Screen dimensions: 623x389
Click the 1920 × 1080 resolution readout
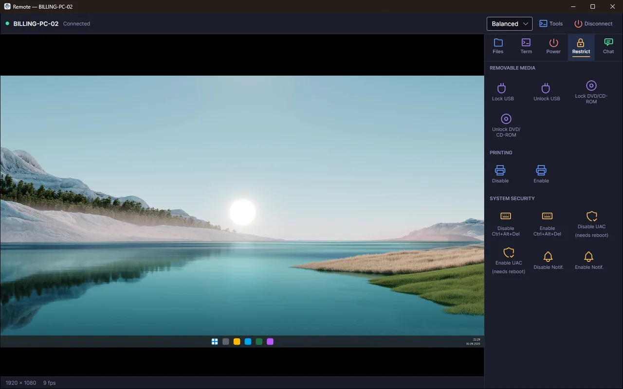pos(21,383)
